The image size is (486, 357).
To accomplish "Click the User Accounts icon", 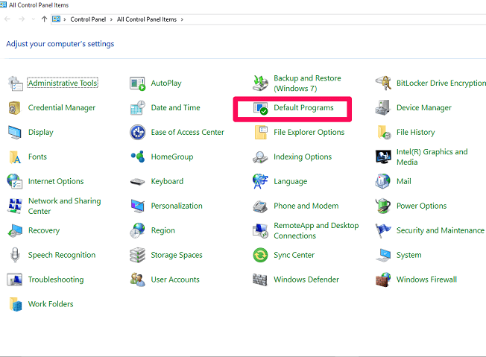I will tap(137, 279).
